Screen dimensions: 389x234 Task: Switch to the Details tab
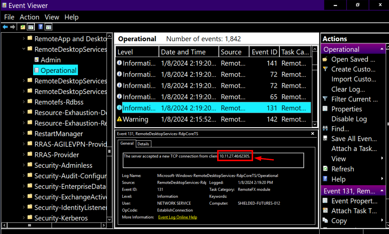pyautogui.click(x=143, y=144)
